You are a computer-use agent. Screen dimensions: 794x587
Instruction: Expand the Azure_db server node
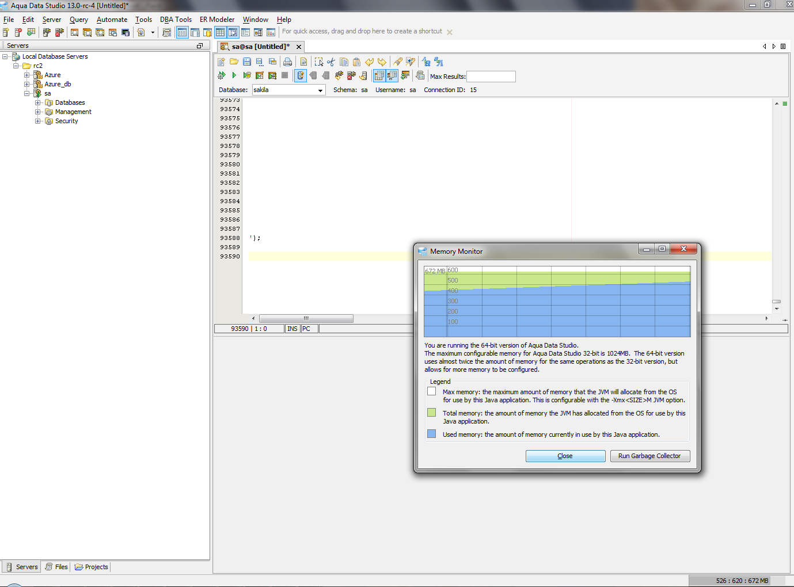pyautogui.click(x=26, y=84)
